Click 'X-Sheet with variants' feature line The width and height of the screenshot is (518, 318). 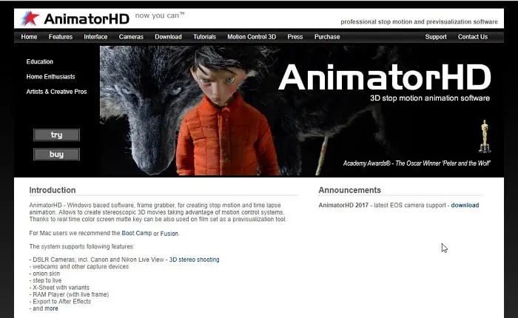tap(59, 288)
